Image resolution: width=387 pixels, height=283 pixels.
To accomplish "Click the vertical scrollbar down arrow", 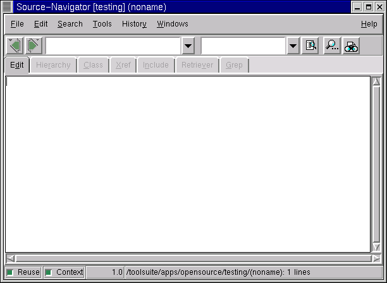I will pyautogui.click(x=376, y=247).
